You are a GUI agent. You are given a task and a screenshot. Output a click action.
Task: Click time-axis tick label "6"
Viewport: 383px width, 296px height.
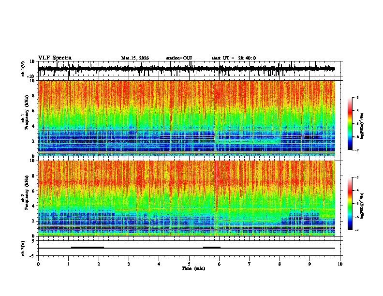tap(220, 264)
